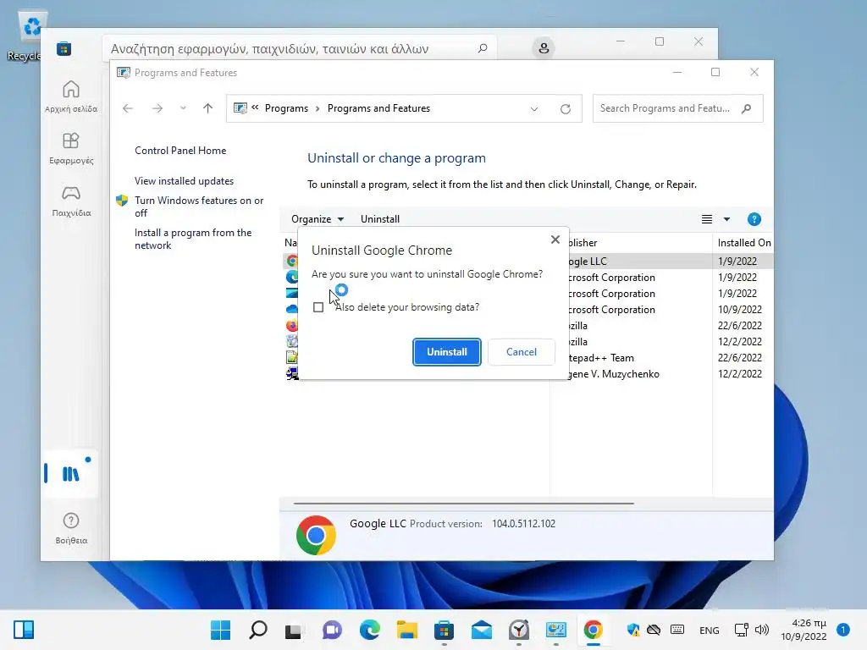867x650 pixels.
Task: Open Task View on the taskbar
Action: 293,630
